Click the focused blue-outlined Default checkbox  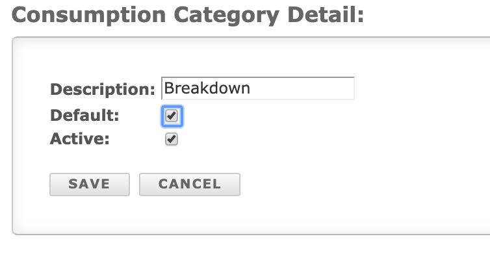[172, 116]
